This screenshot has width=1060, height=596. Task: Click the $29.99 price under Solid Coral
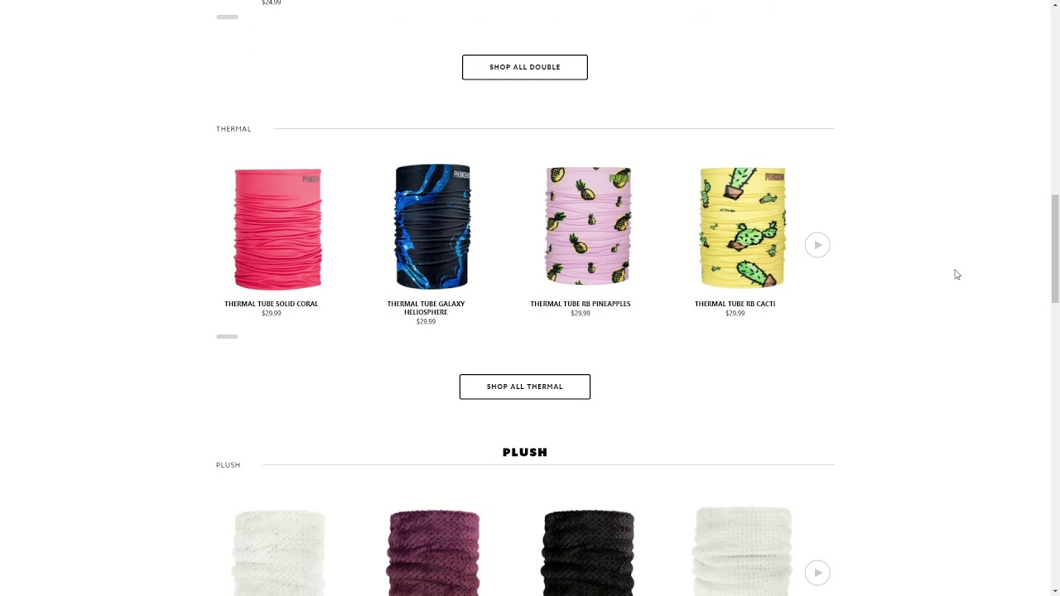271,314
